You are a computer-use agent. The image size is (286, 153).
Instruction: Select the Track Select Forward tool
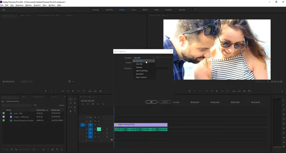click(75, 99)
